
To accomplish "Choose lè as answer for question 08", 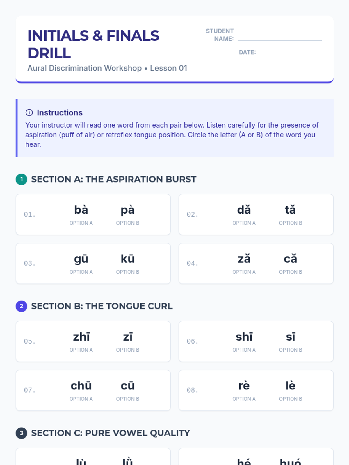I will pos(290,390).
